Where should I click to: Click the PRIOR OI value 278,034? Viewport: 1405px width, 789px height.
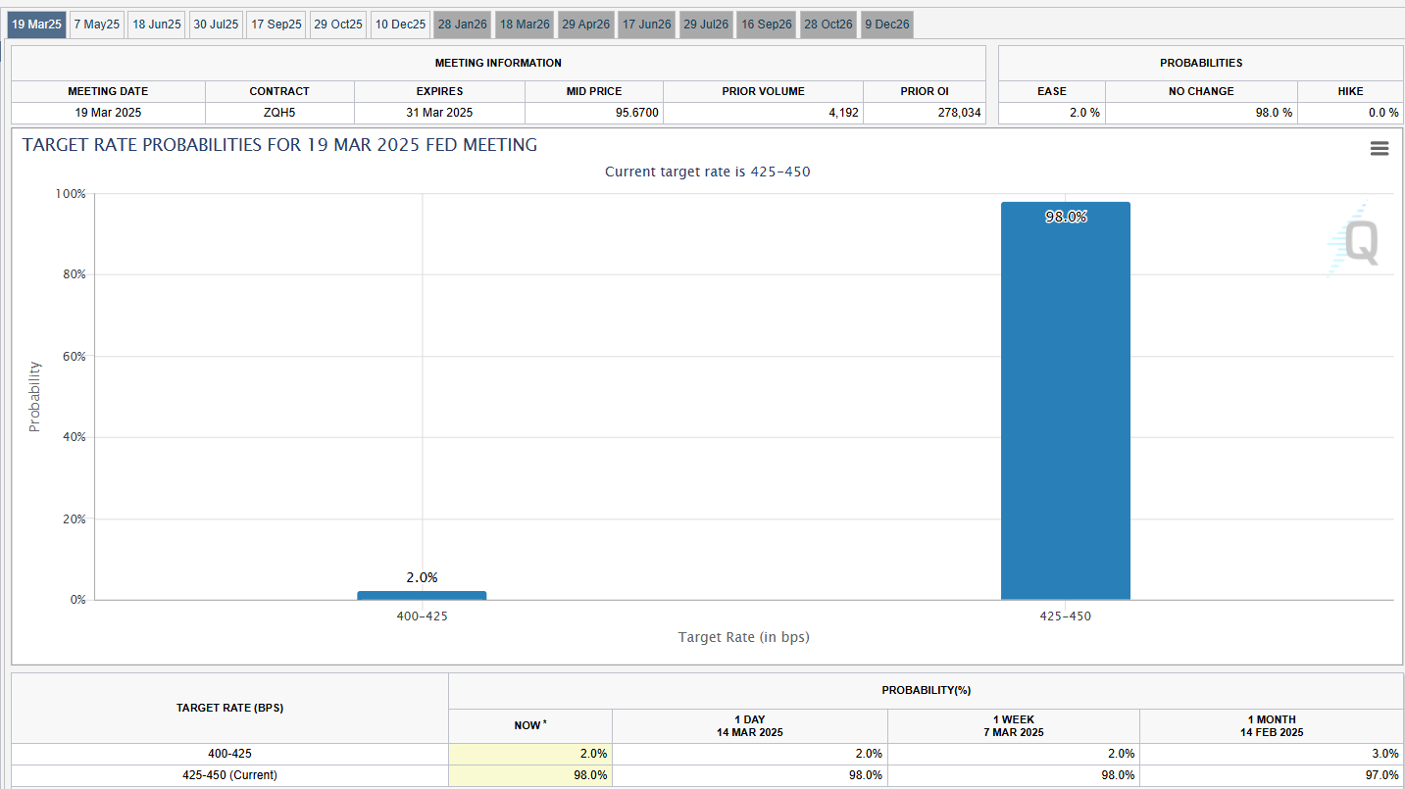coord(925,113)
